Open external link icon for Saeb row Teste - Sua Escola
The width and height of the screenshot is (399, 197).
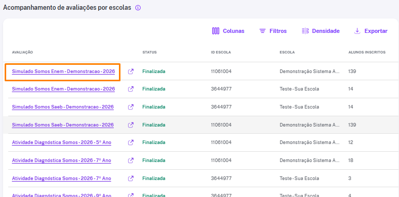[131, 107]
